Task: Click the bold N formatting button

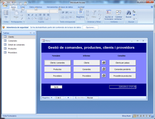Action: [29, 15]
